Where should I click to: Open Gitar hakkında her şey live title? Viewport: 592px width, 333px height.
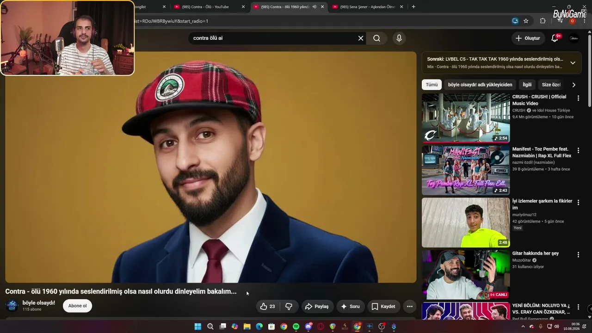[x=536, y=253]
